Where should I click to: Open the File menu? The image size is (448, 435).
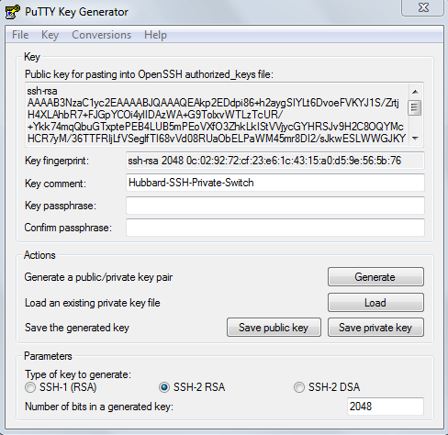coord(20,35)
